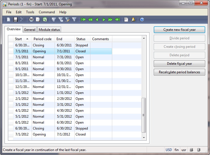The width and height of the screenshot is (210, 155).
Task: Open the Print preview icon
Action: [38, 20]
